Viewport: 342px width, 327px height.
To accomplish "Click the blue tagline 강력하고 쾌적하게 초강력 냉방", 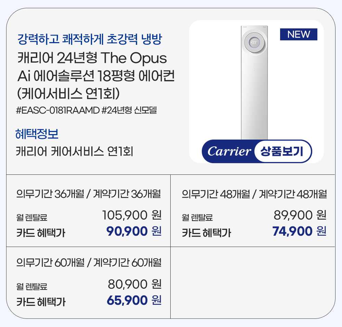I will [89, 40].
